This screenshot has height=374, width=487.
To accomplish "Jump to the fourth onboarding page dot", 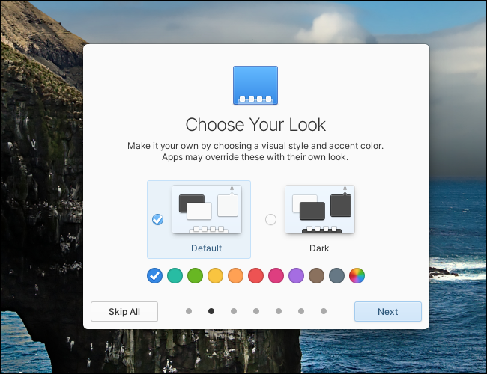I will 256,311.
